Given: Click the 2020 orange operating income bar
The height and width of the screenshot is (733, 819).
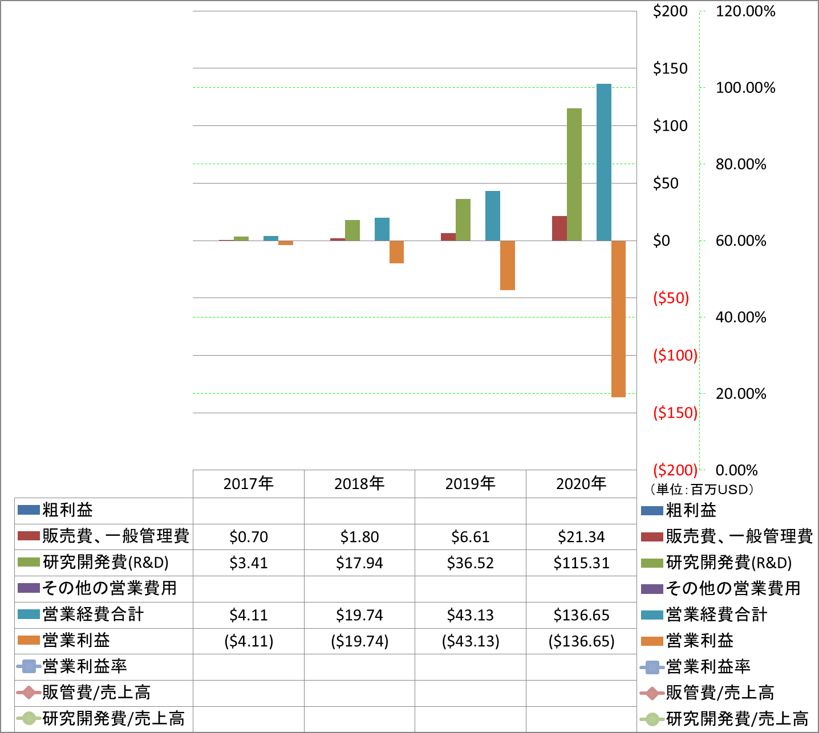Looking at the screenshot, I should coord(618,319).
